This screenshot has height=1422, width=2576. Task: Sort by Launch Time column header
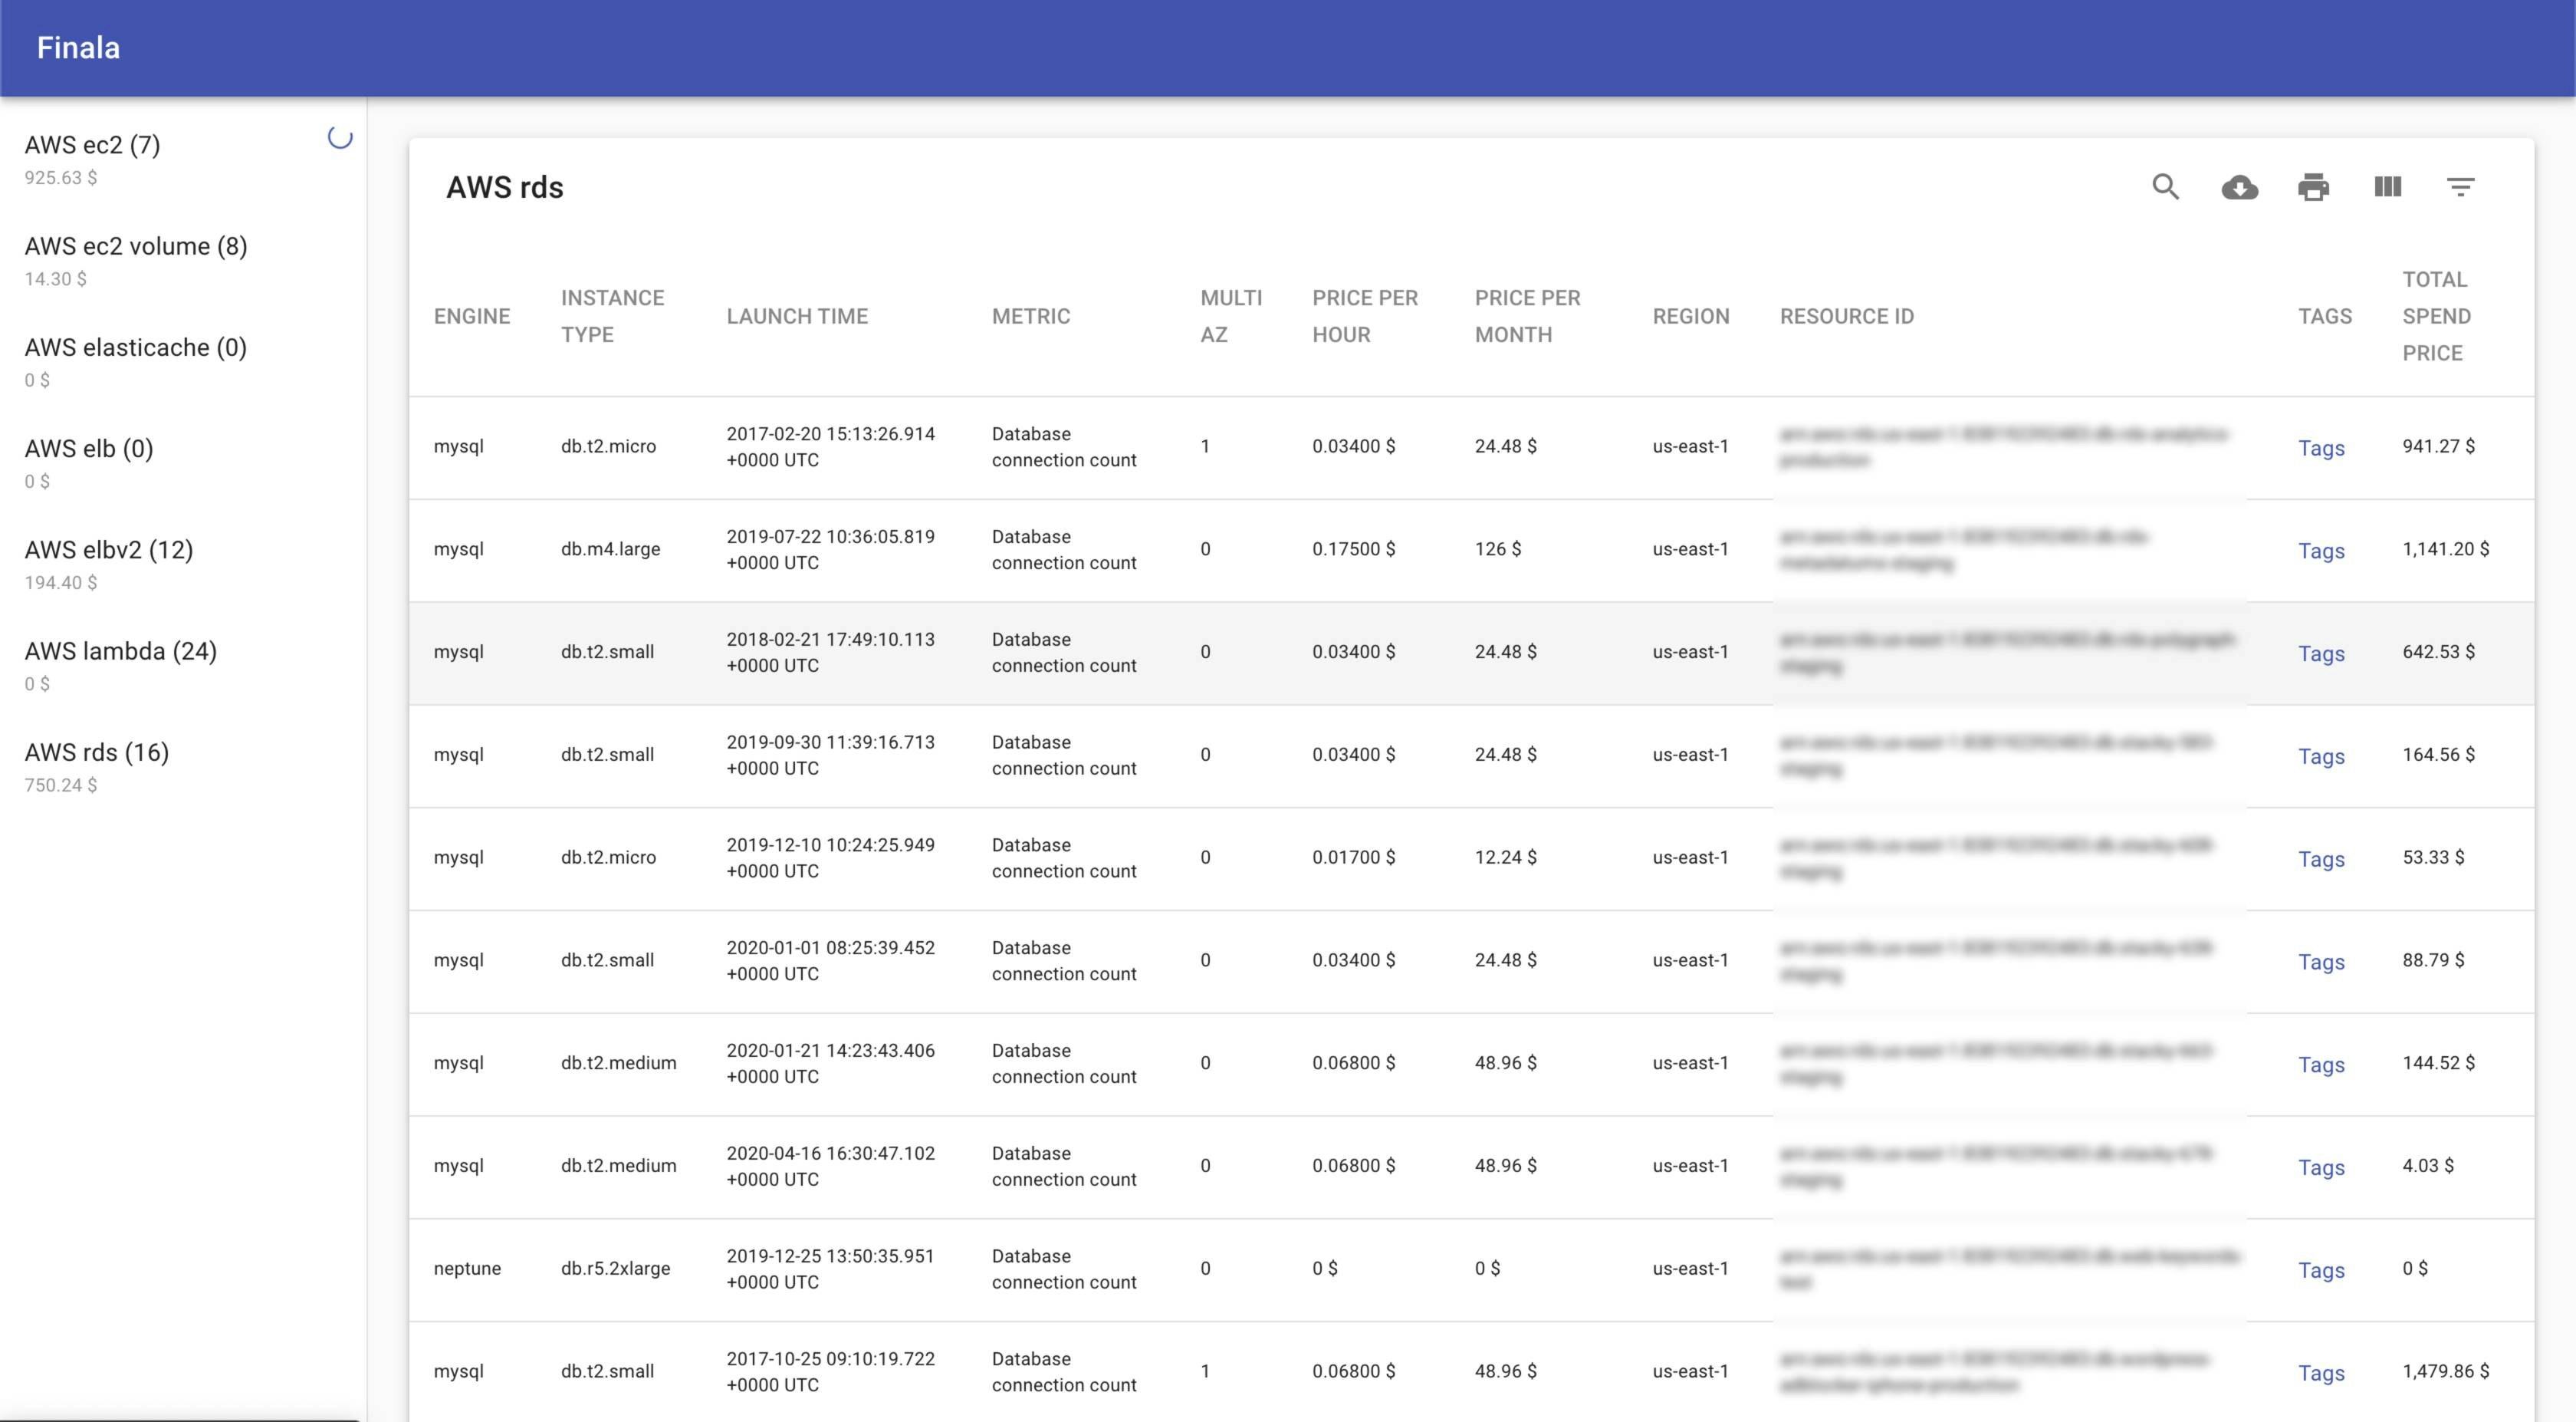pos(797,316)
